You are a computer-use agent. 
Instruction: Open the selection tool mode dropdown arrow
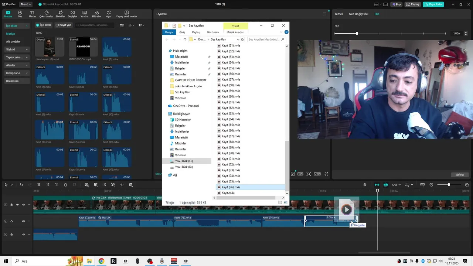coord(12,185)
